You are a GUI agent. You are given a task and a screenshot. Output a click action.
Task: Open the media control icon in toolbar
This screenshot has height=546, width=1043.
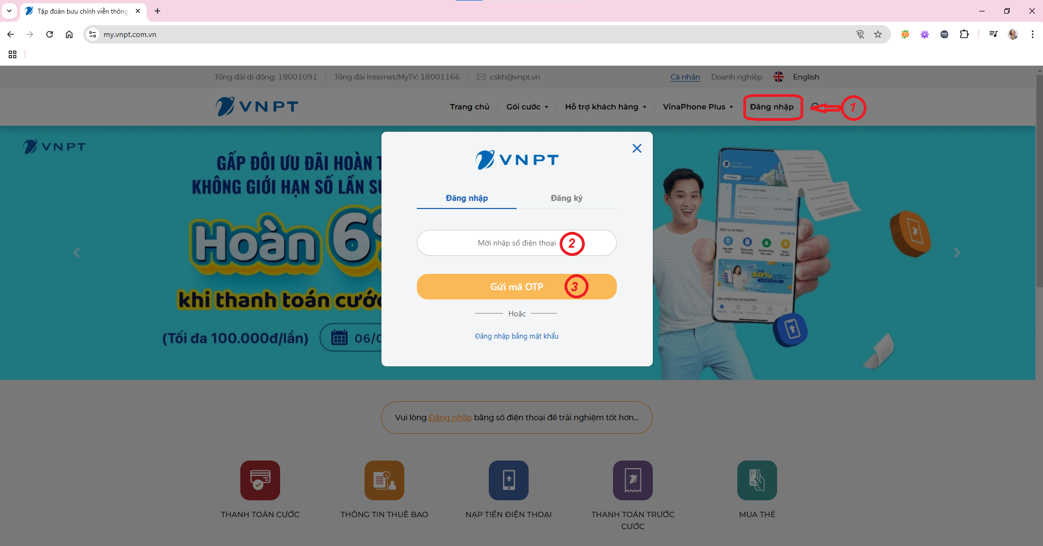tap(993, 34)
